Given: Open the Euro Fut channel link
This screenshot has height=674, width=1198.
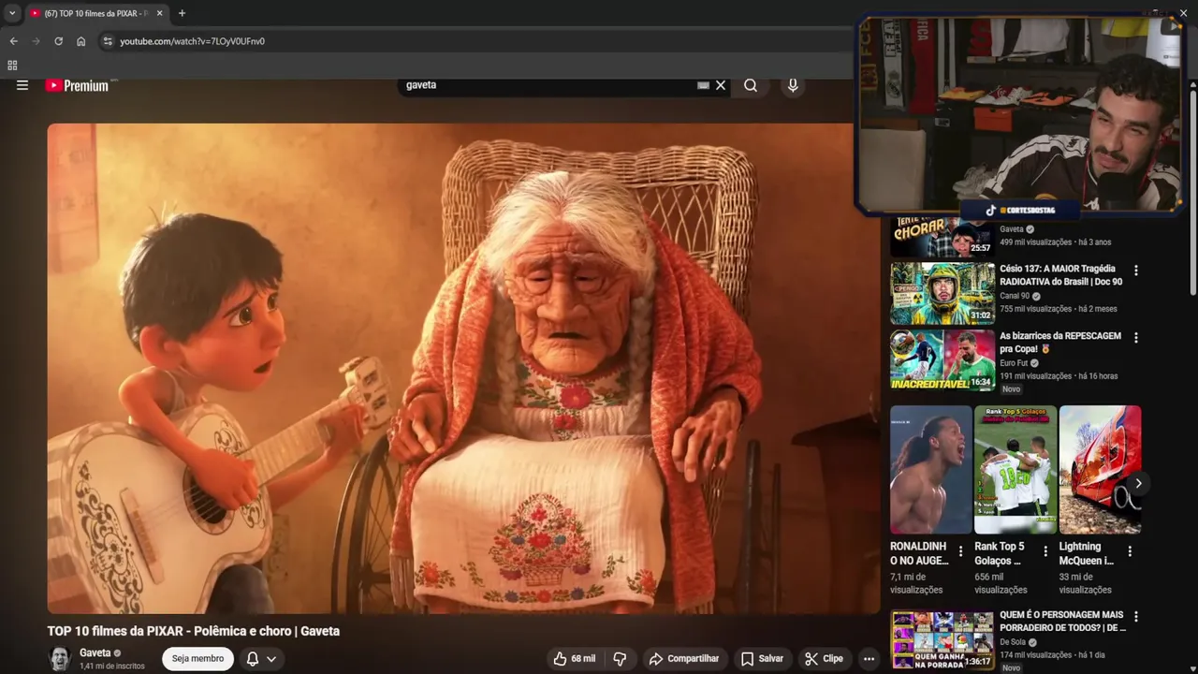Looking at the screenshot, I should click(x=1014, y=363).
